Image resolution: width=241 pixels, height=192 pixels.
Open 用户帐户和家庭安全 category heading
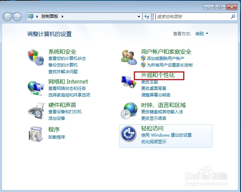coord(166,52)
